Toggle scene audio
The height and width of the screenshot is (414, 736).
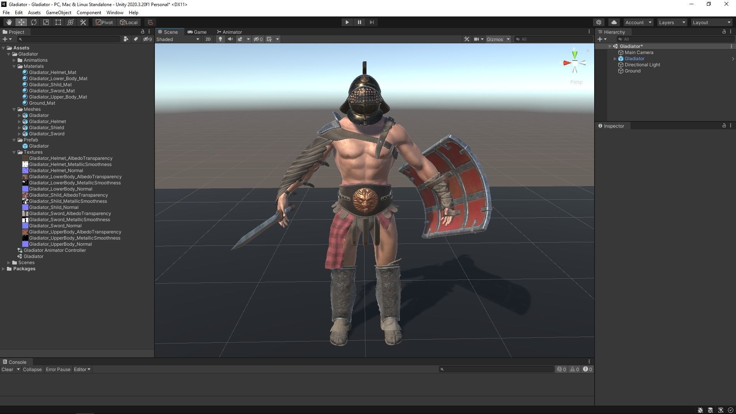tap(230, 39)
